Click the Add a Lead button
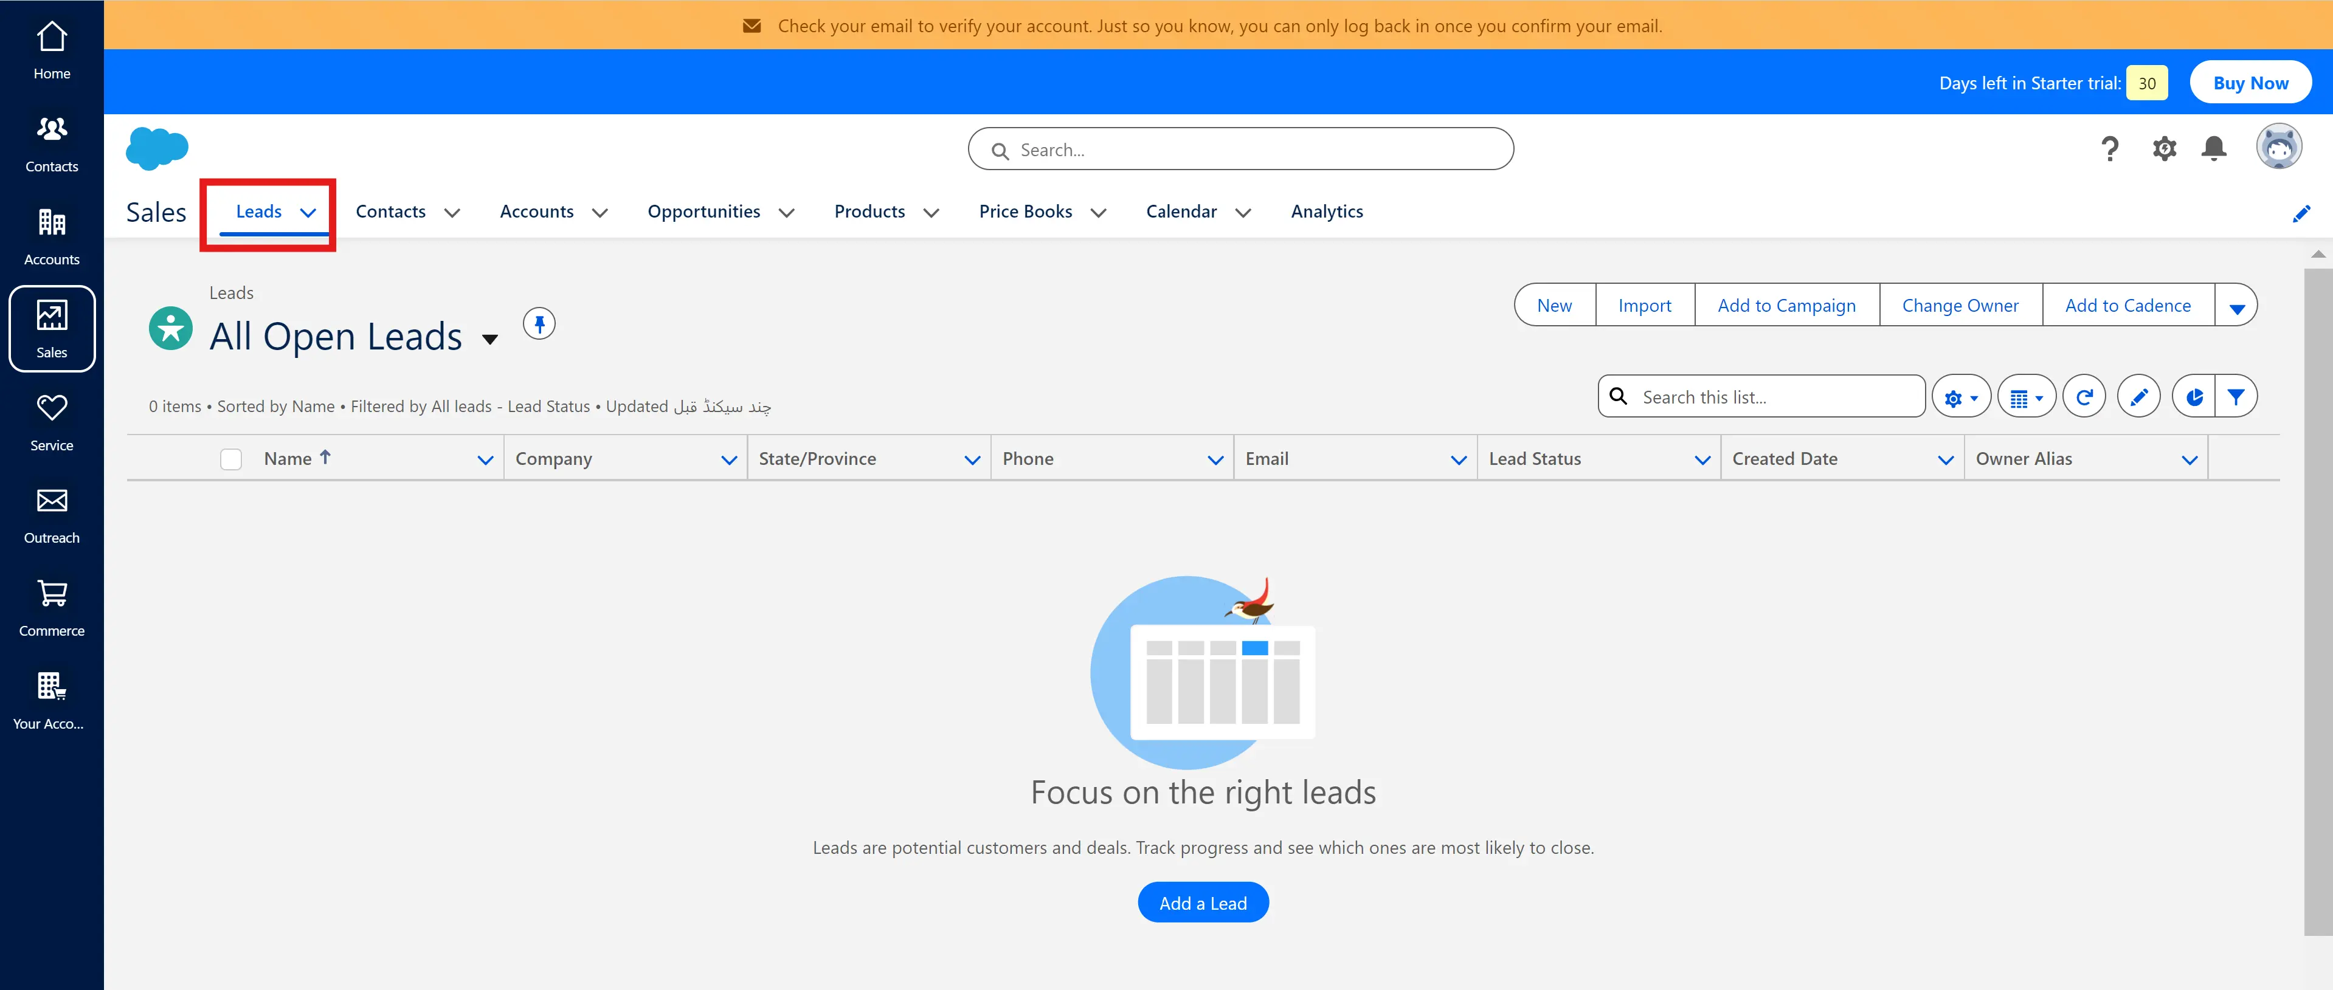The width and height of the screenshot is (2333, 990). (x=1202, y=902)
